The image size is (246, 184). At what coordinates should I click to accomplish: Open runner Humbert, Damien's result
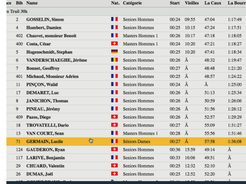coord(44,28)
